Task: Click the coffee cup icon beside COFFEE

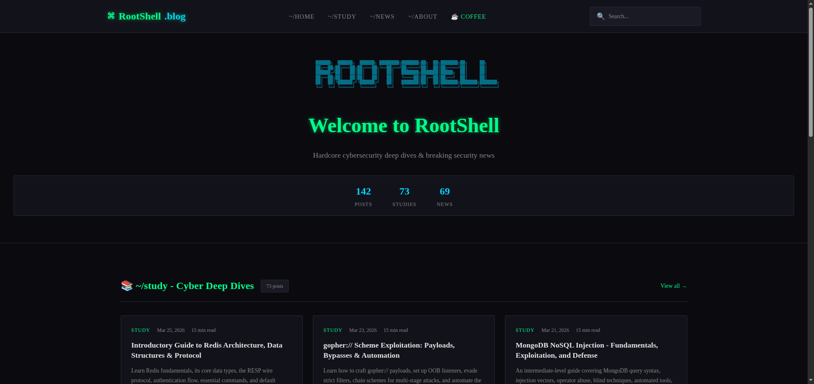Action: pyautogui.click(x=454, y=17)
